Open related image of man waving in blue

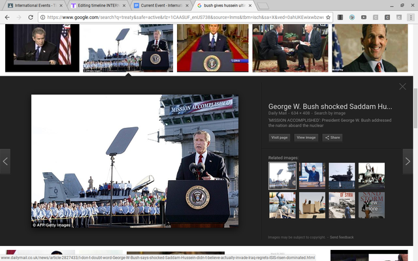(312, 176)
